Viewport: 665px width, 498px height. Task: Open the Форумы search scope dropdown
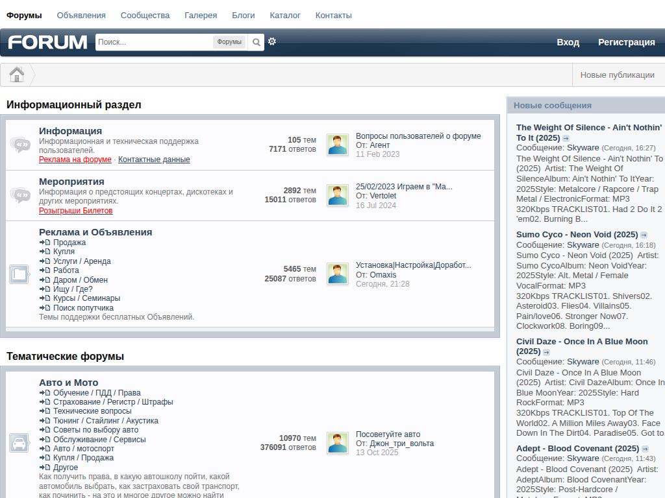point(229,42)
